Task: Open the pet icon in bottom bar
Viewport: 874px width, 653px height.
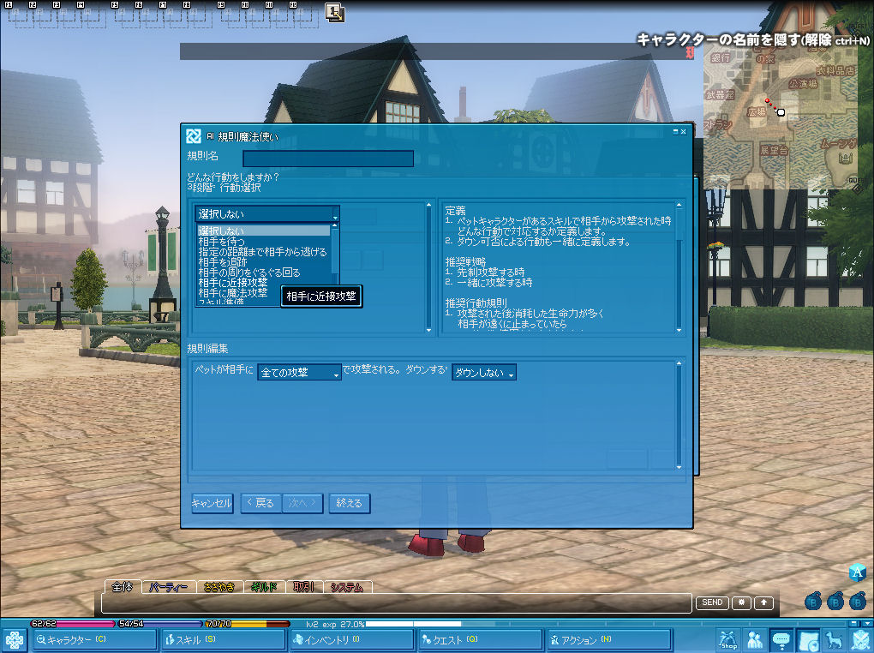Action: (x=834, y=639)
